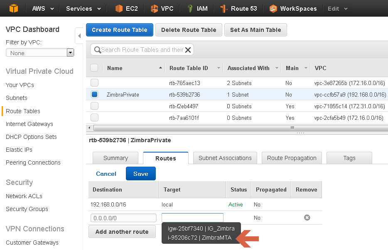Image resolution: width=388 pixels, height=250 pixels.
Task: Open DHCP Options Sets
Action: click(x=31, y=137)
